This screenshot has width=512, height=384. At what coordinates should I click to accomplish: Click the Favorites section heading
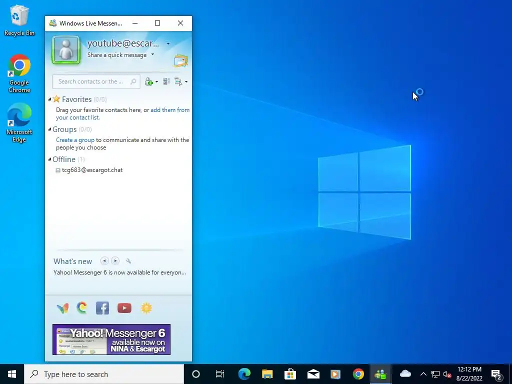pyautogui.click(x=76, y=99)
